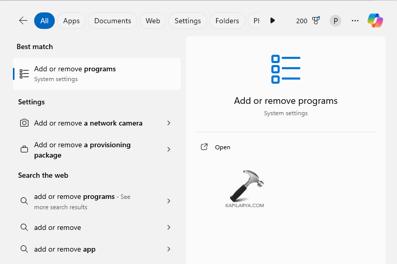Click the rewards trophy points icon

(x=315, y=21)
